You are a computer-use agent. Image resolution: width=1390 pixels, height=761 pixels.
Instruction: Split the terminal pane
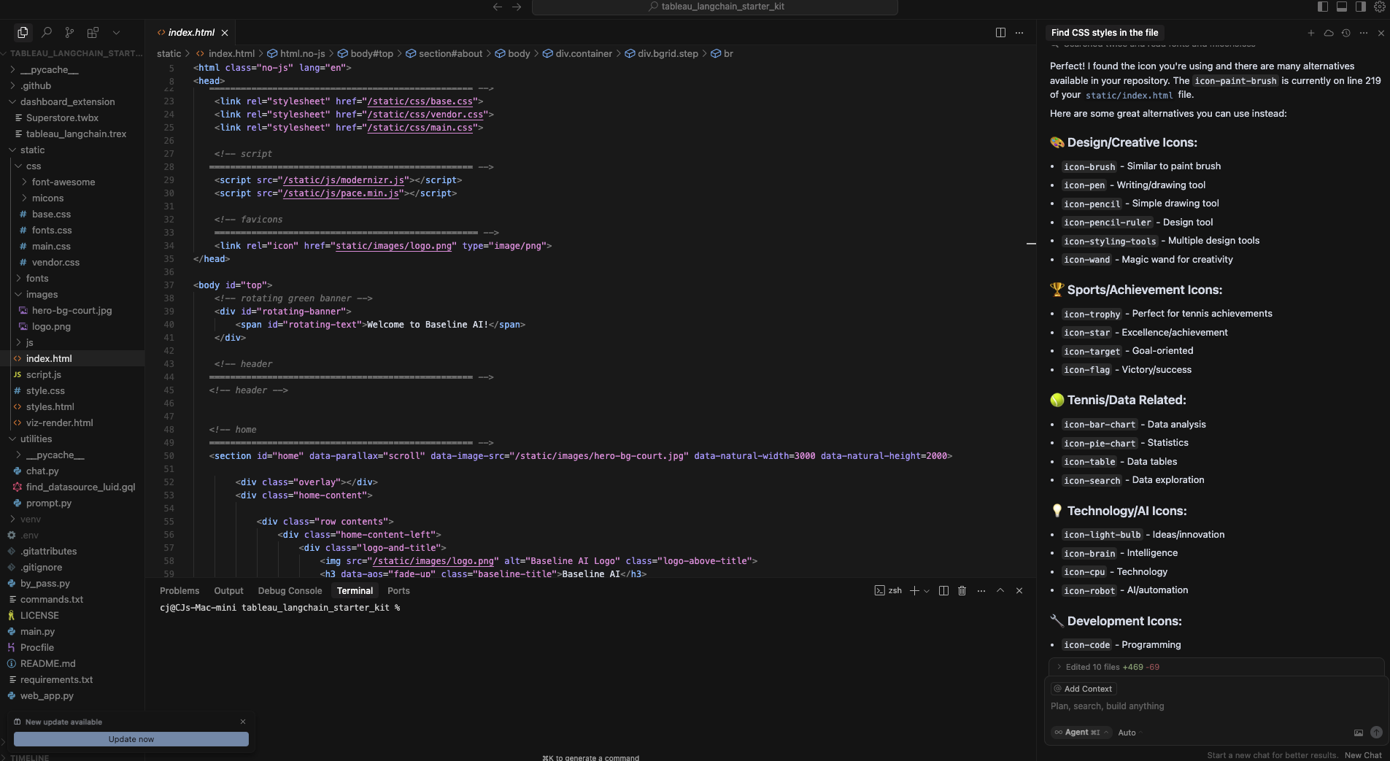(943, 591)
